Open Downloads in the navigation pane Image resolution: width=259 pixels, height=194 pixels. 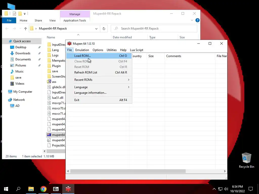tap(23, 53)
